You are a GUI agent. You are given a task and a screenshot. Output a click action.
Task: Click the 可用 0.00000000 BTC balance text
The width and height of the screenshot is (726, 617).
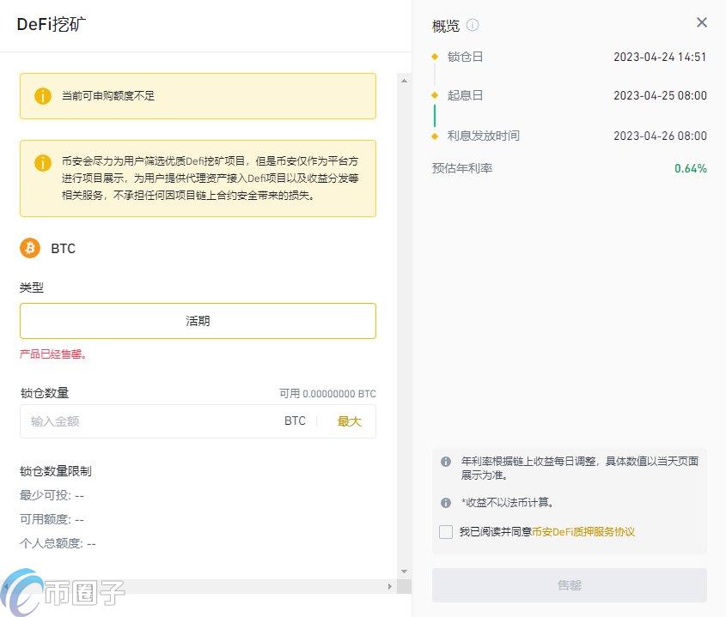(x=327, y=394)
